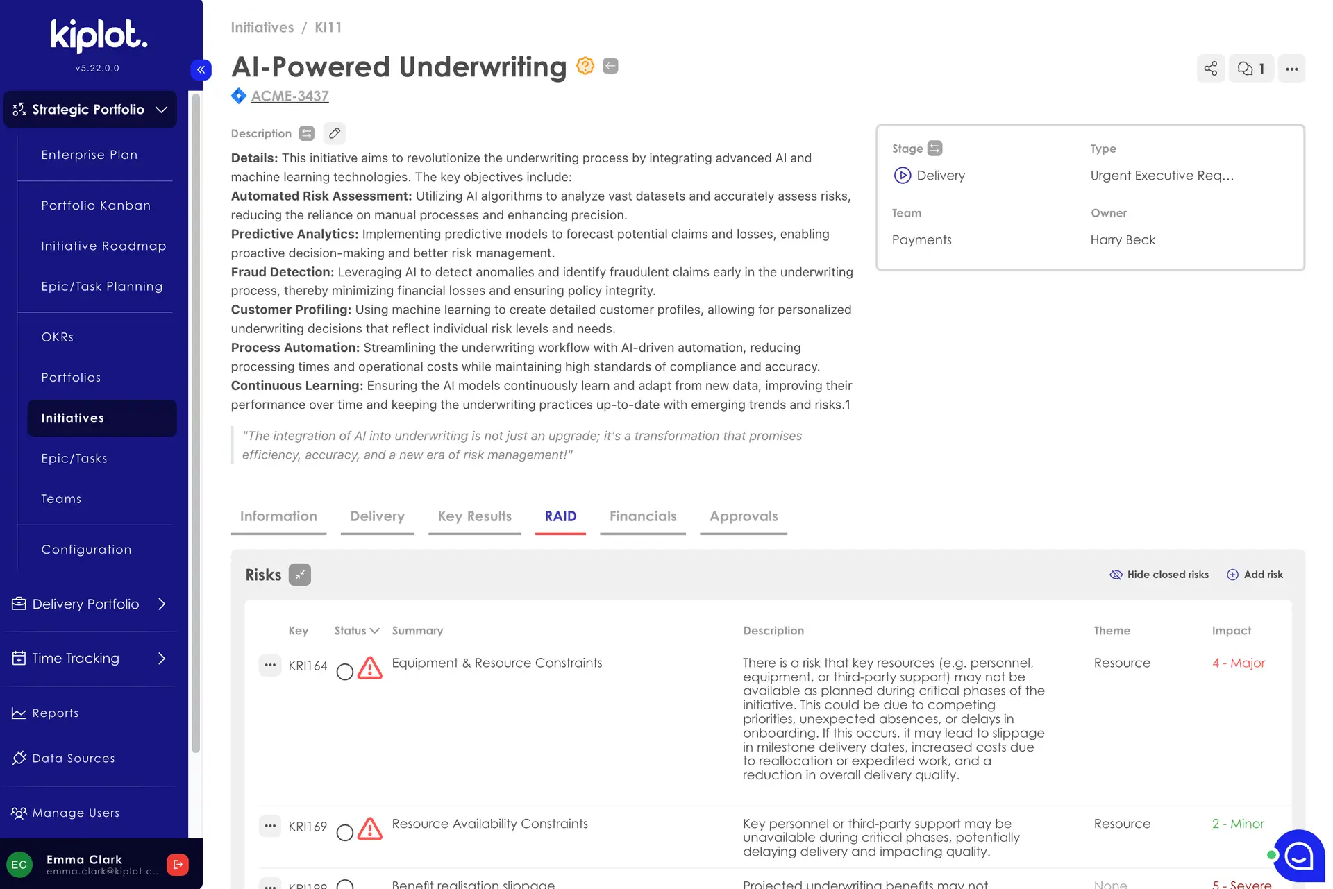Viewport: 1333px width, 889px height.
Task: Select Epic/Tasks in the sidebar menu
Action: pos(74,458)
